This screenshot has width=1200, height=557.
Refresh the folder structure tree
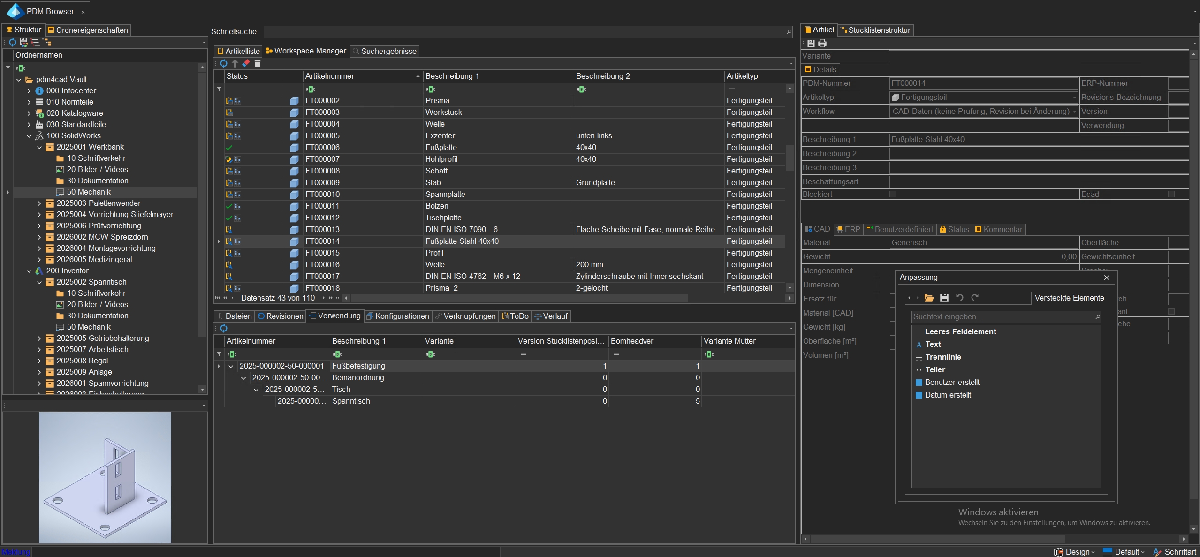point(13,42)
